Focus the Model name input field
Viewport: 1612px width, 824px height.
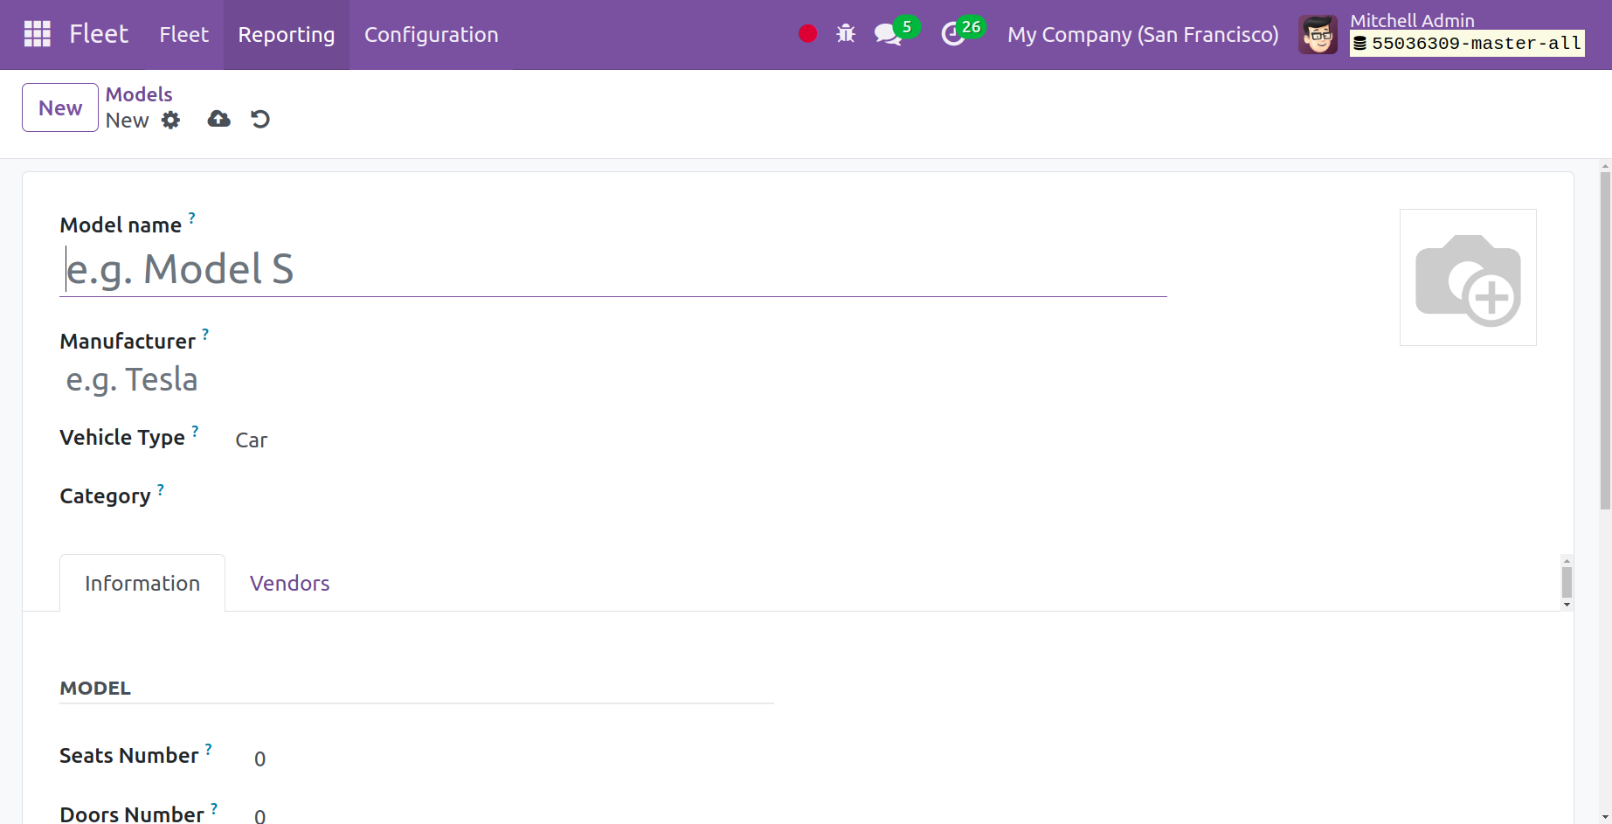[x=613, y=269]
